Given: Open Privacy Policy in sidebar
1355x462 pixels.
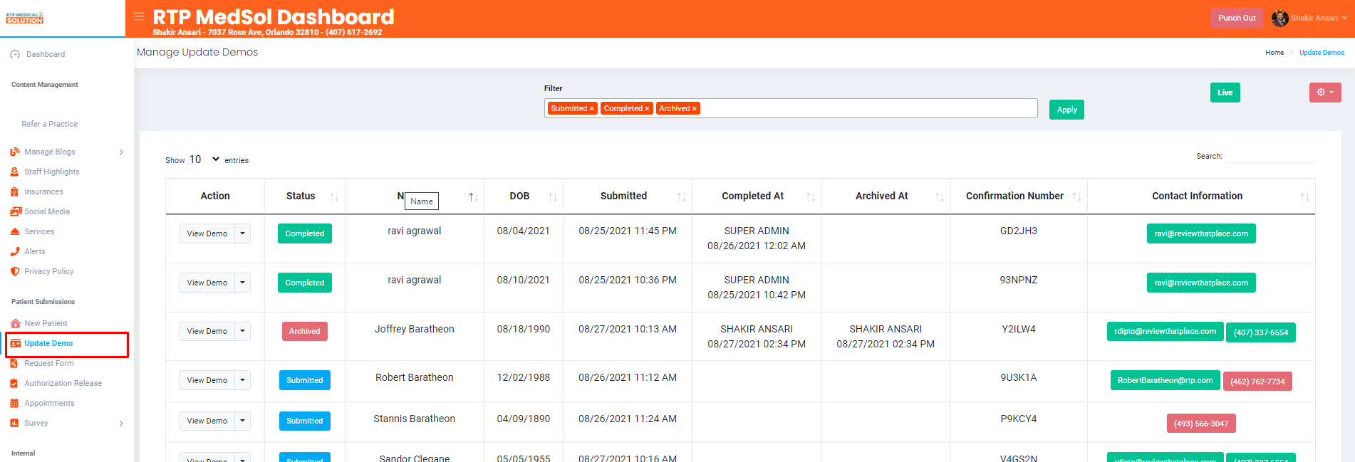Looking at the screenshot, I should point(49,271).
